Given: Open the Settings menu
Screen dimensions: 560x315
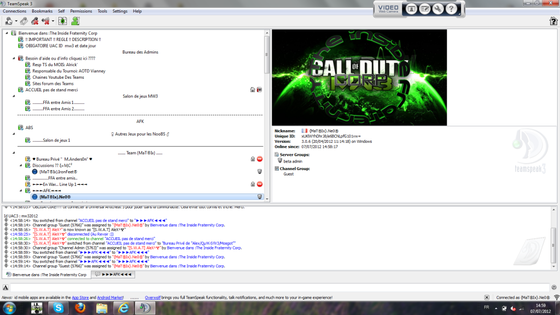Looking at the screenshot, I should 120,11.
